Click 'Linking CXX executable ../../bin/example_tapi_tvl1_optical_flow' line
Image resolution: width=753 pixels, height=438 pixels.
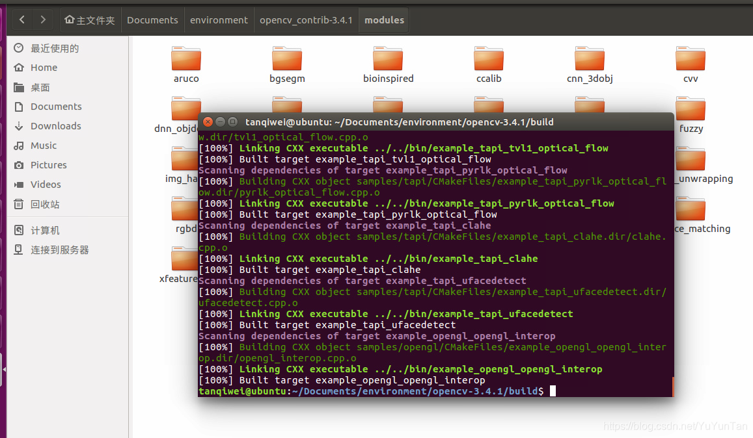point(404,148)
